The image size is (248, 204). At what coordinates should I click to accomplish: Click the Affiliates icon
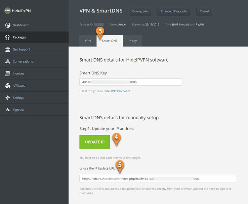(x=8, y=86)
